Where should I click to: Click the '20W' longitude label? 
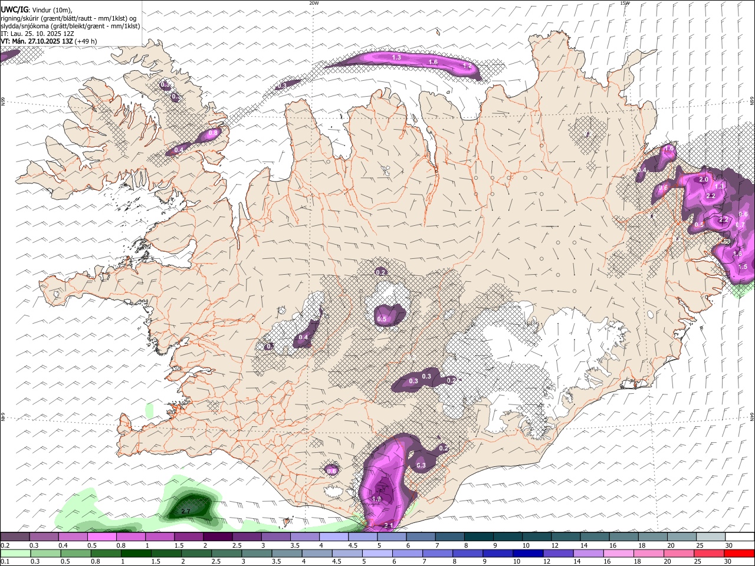click(314, 3)
